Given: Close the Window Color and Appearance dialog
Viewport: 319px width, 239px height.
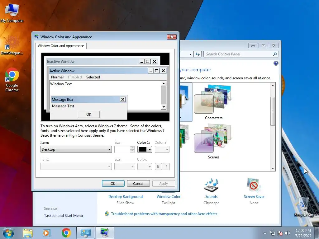Looking at the screenshot, I should [172, 37].
